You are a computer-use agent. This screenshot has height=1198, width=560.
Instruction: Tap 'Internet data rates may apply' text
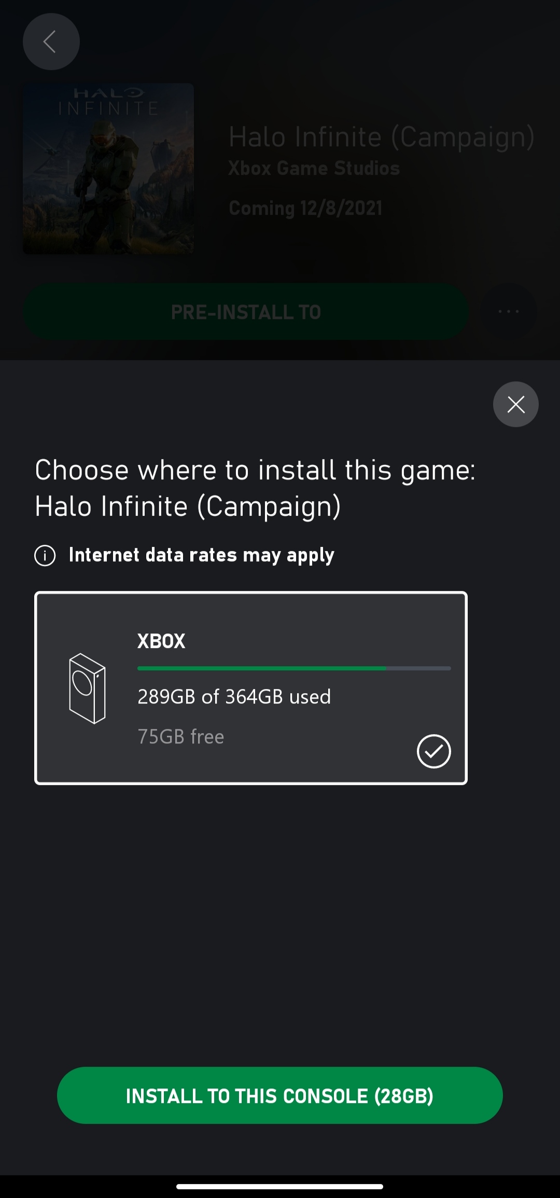pyautogui.click(x=202, y=555)
